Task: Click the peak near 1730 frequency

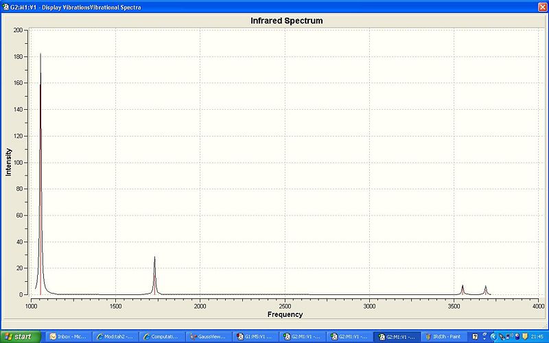Action: click(154, 276)
